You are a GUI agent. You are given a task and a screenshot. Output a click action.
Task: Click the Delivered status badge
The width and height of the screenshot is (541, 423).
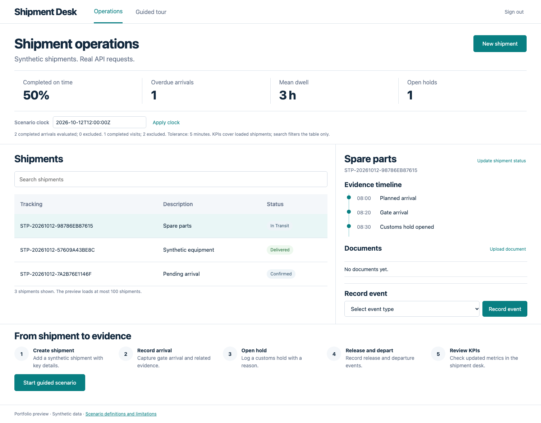point(280,250)
